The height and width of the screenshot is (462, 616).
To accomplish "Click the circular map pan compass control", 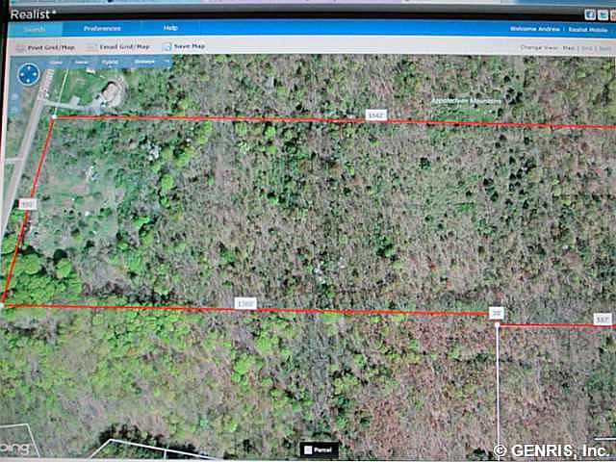I will 30,74.
